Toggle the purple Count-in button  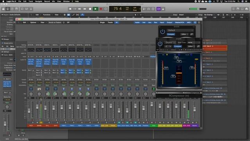click(159, 9)
